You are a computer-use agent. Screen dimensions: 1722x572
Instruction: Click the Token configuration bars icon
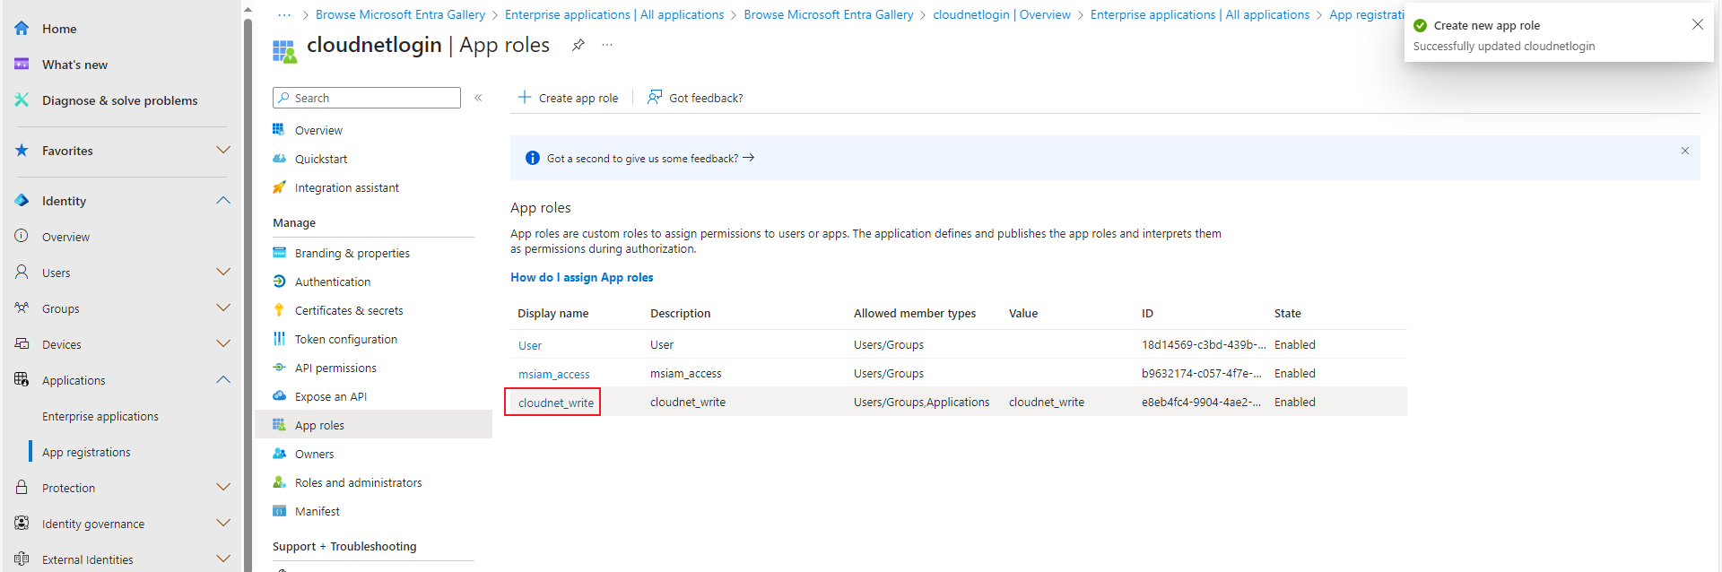[280, 339]
